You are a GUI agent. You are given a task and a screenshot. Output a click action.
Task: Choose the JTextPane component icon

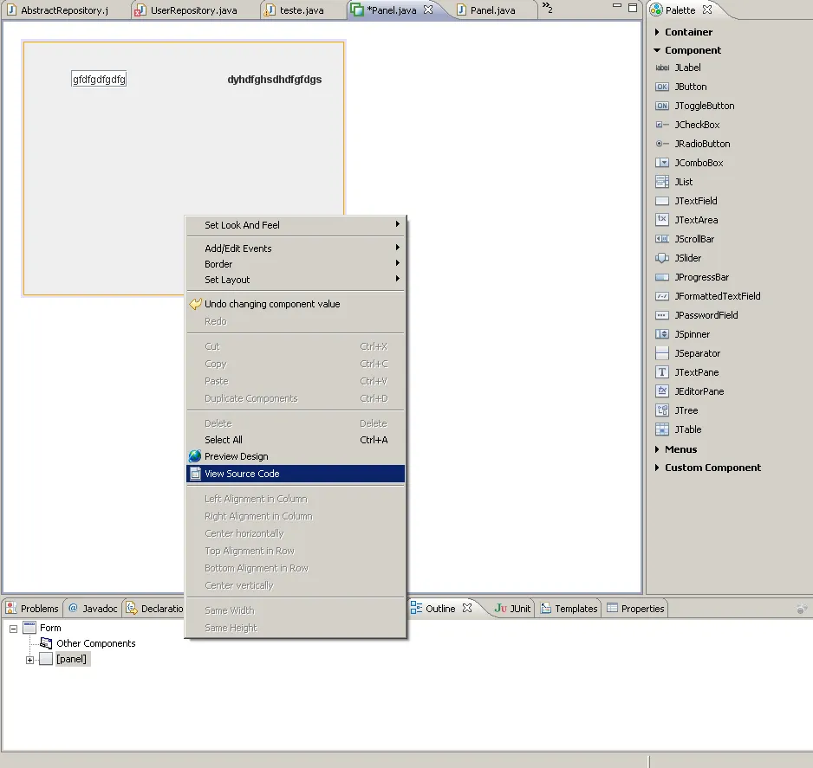click(662, 372)
